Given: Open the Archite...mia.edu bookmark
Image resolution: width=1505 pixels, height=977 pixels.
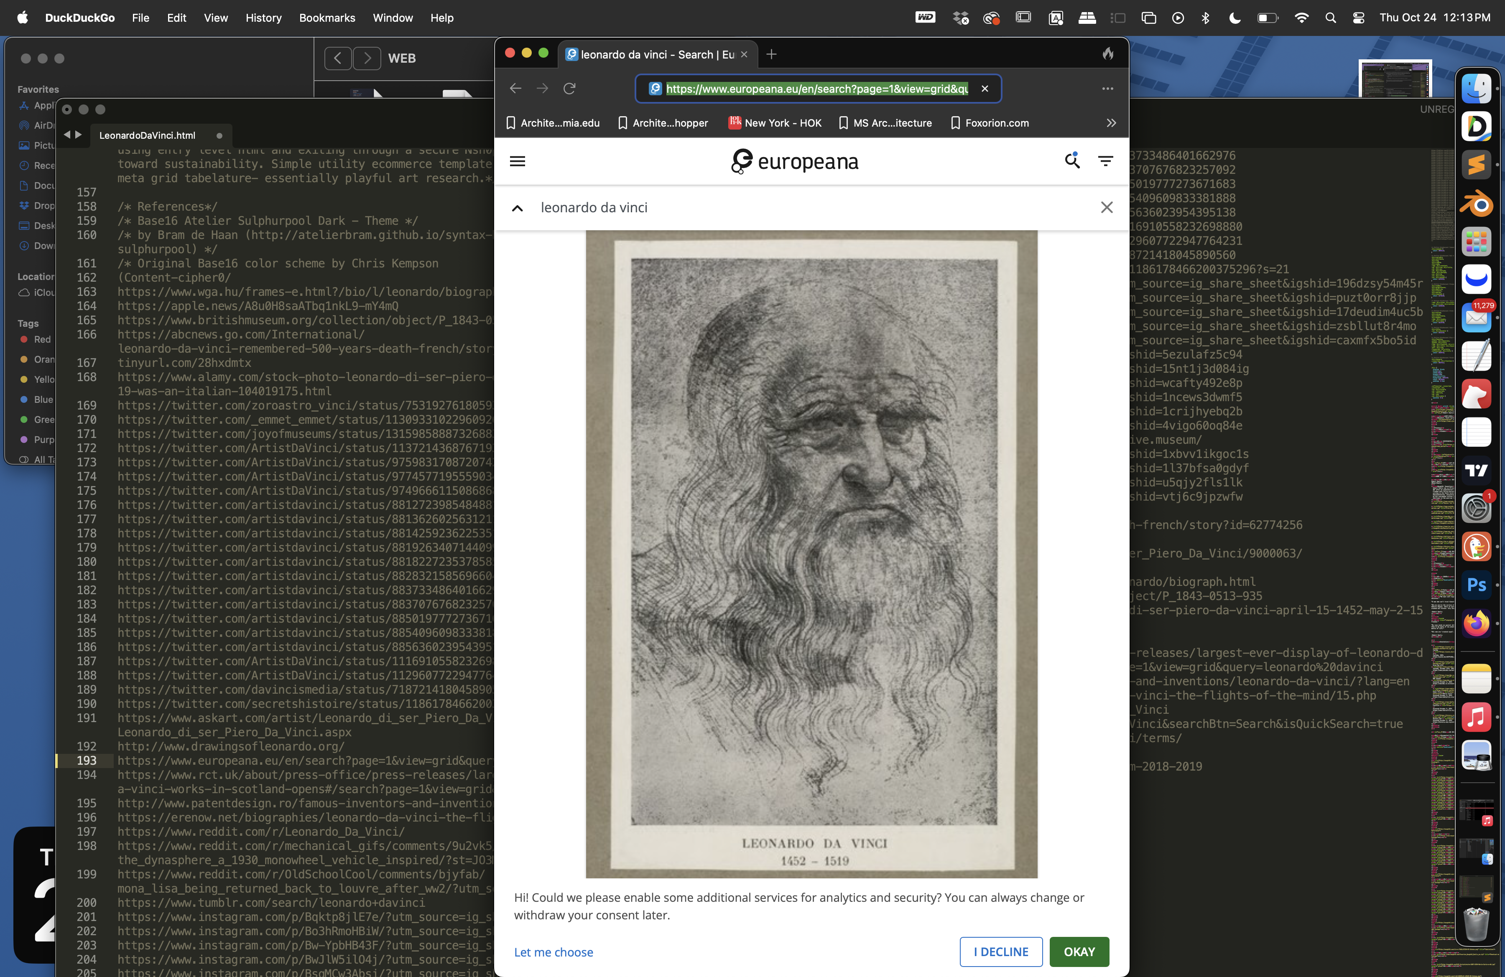Looking at the screenshot, I should [x=553, y=123].
